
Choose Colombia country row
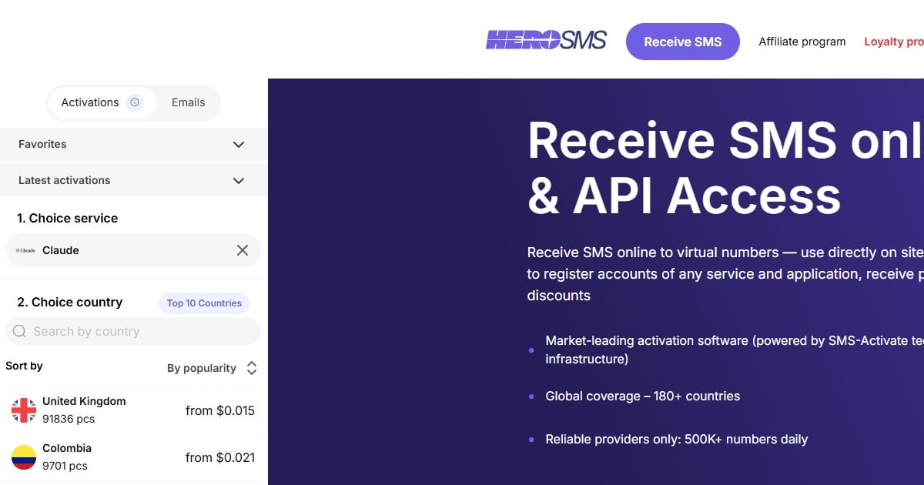[x=134, y=457]
